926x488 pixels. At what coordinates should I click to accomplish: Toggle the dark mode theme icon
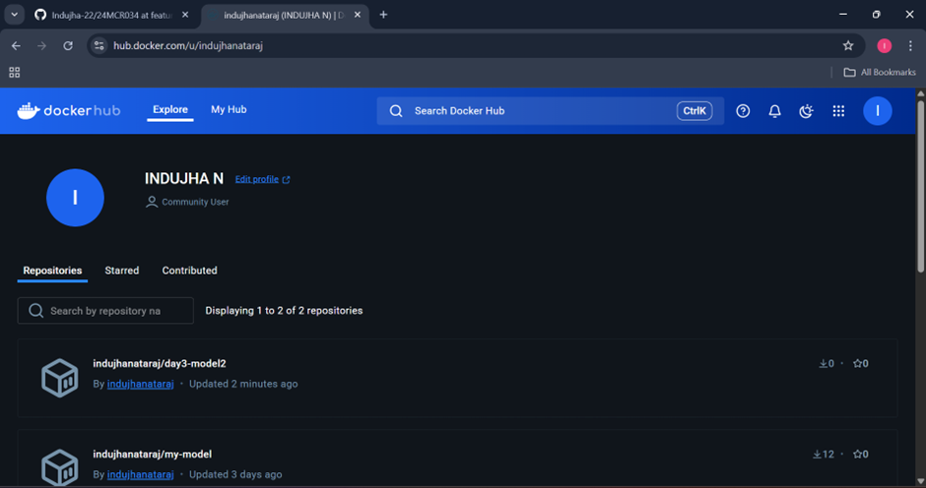coord(806,111)
